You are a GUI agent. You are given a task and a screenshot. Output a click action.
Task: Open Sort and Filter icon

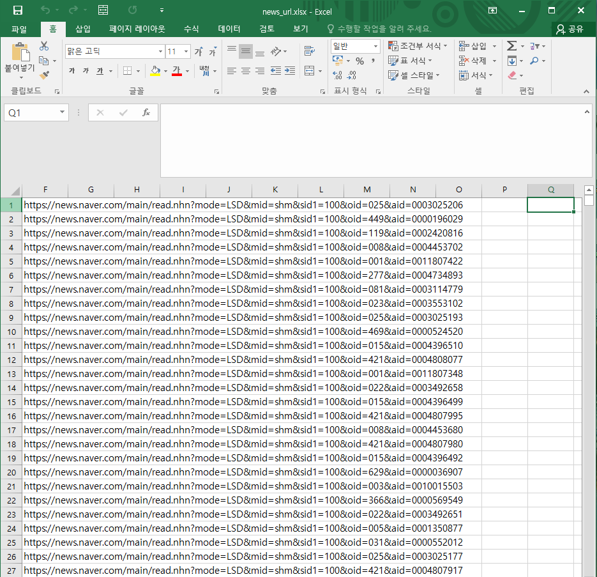(534, 46)
